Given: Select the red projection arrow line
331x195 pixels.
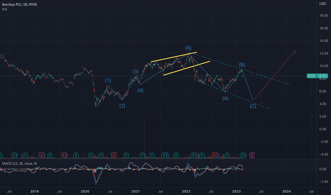Looking at the screenshot, I should [x=274, y=76].
